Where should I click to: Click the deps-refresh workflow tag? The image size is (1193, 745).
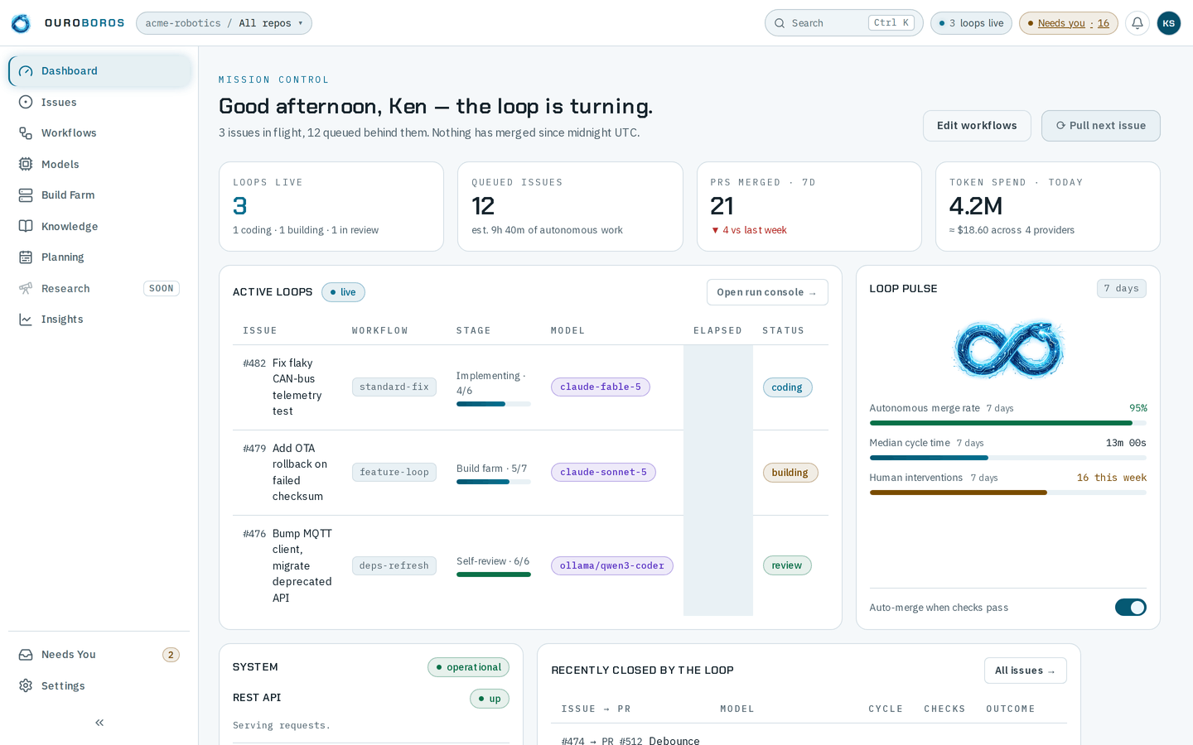[394, 565]
